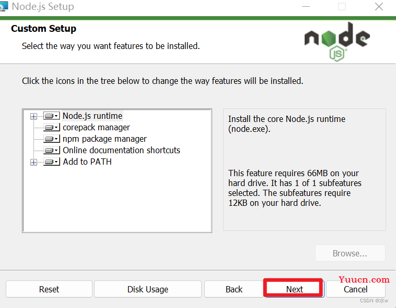Click the Browse... button
Screen dimensions: 396x308
click(350, 254)
